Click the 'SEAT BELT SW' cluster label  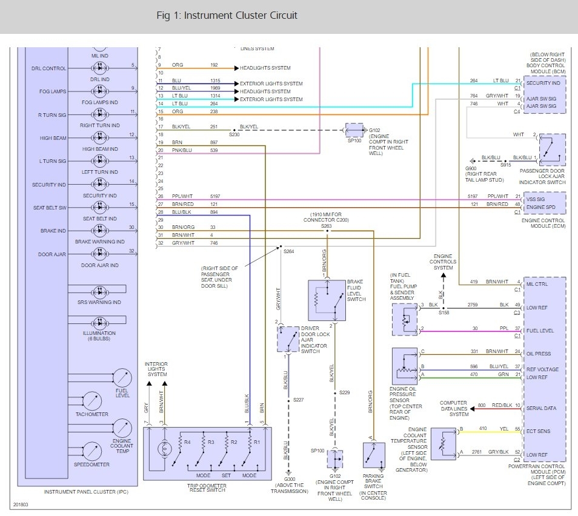coord(50,208)
